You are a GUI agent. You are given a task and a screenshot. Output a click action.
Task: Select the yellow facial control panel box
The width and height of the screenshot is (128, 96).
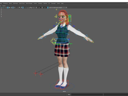tap(68, 18)
